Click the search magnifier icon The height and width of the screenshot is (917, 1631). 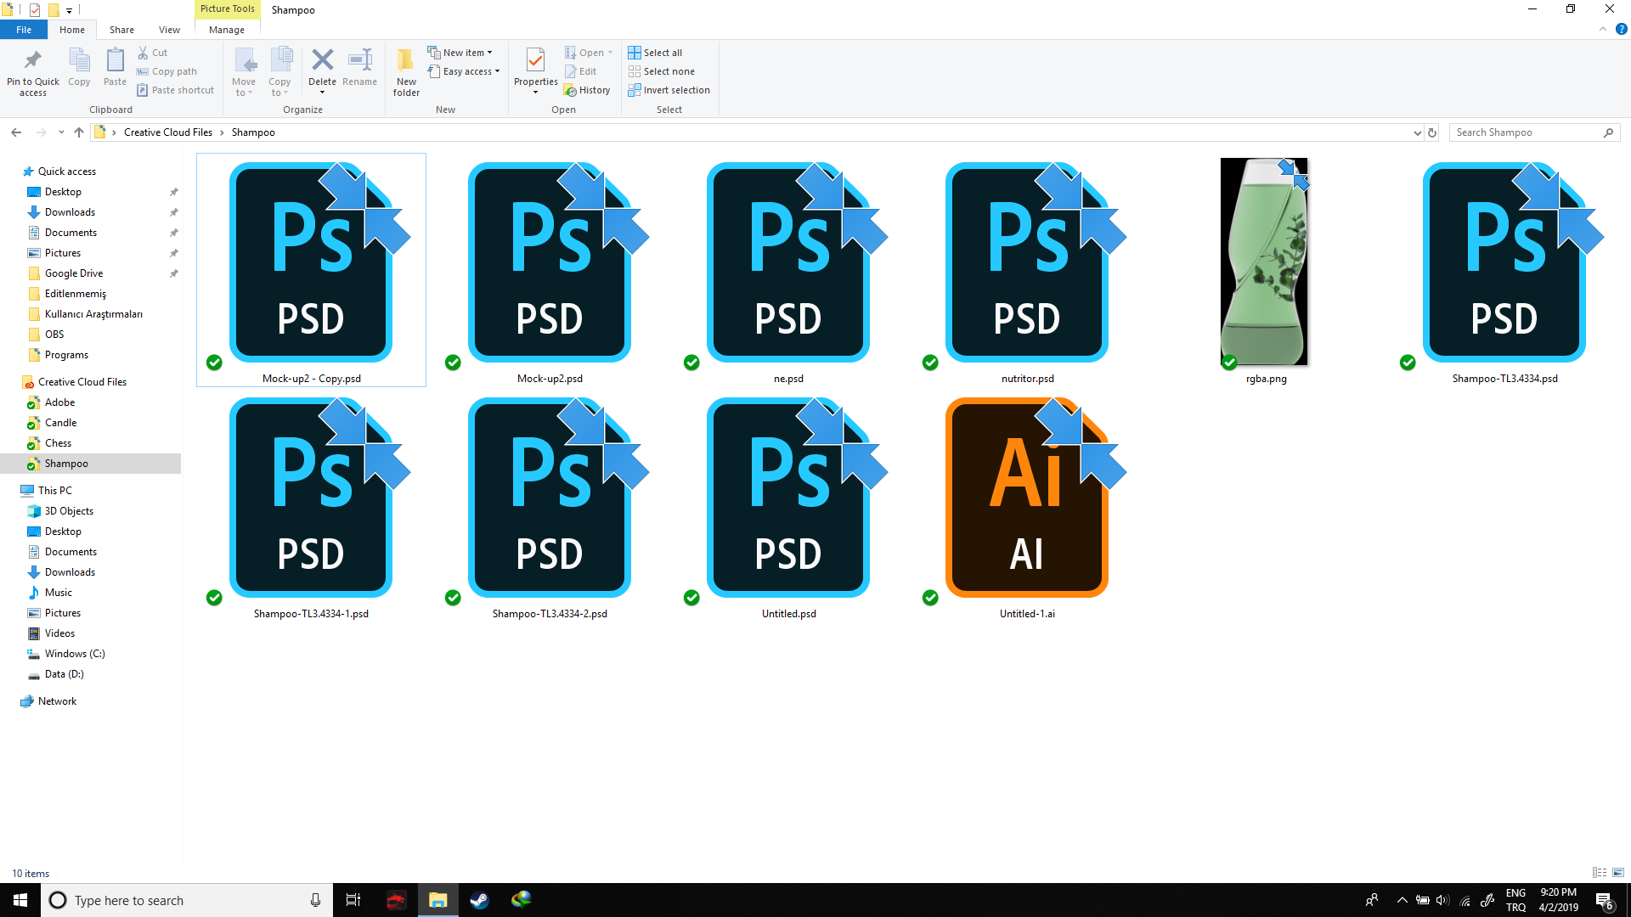(1608, 132)
